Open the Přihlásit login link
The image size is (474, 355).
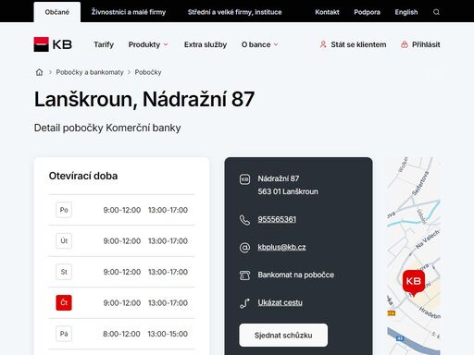pos(426,44)
